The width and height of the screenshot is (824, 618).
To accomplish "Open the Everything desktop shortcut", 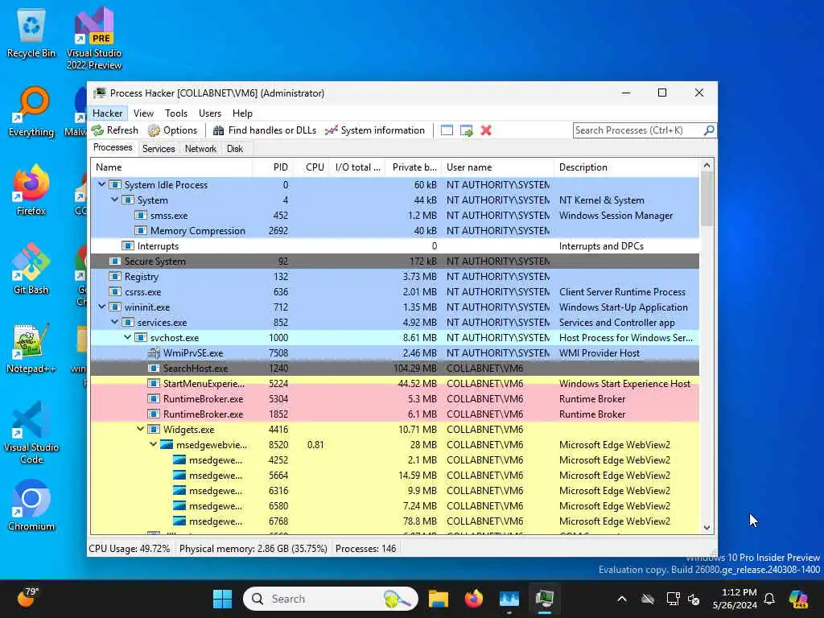I will (x=31, y=112).
